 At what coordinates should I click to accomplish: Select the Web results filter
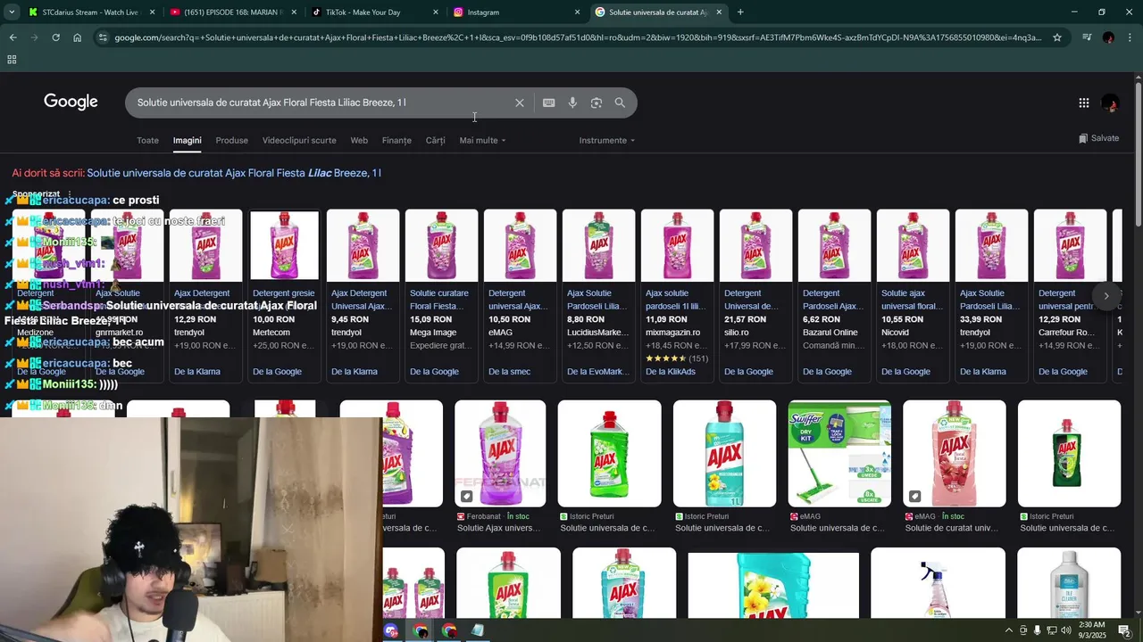pos(359,140)
